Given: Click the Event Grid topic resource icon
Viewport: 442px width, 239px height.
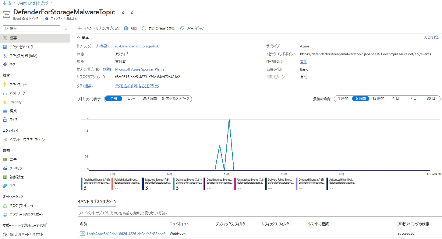Looking at the screenshot, I should point(6,15).
